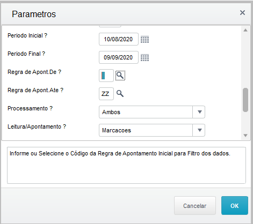This screenshot has width=253, height=224.
Task: Expand the Processamento dropdown arrow
Action: [x=199, y=112]
